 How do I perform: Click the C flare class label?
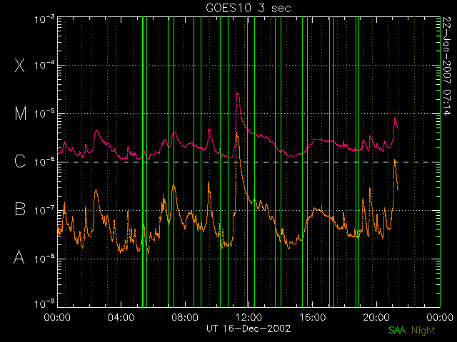coord(20,161)
